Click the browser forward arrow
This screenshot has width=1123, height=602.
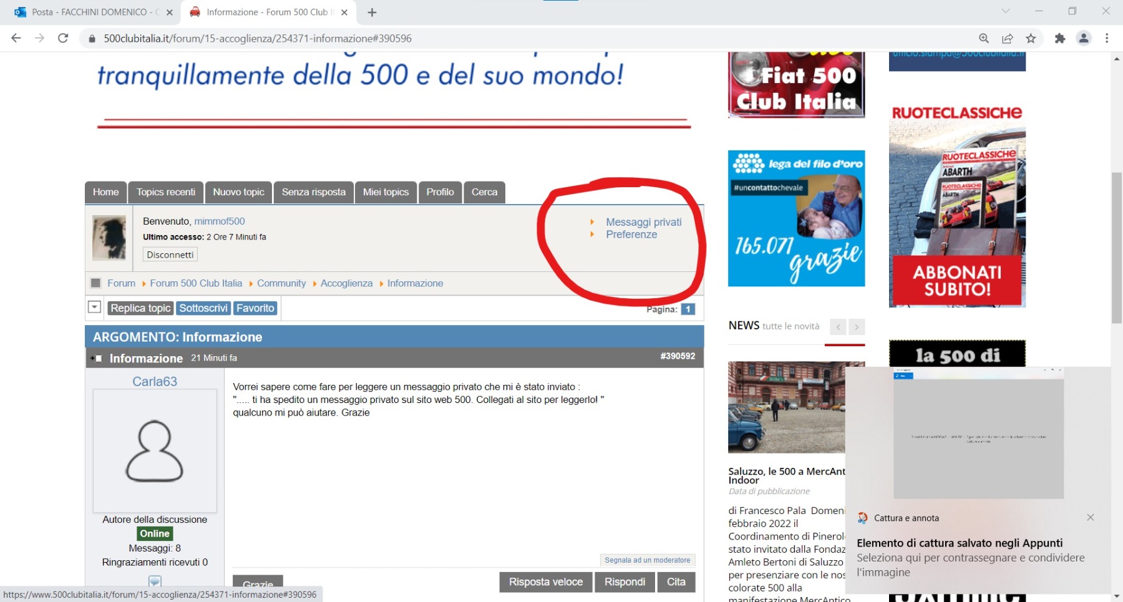[x=39, y=38]
